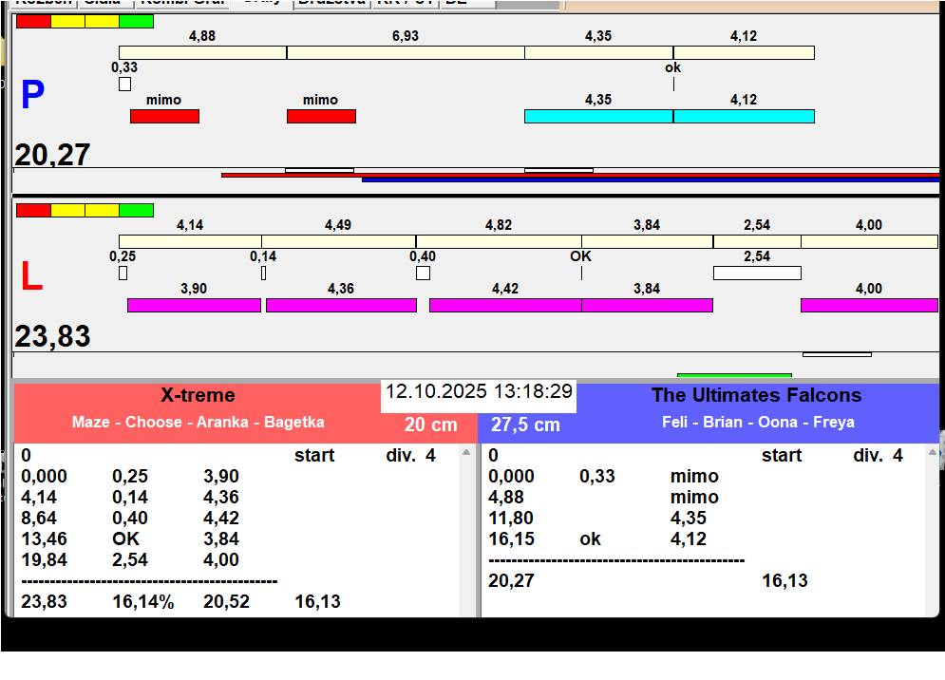Screen dimensions: 945x680
Task: Click the date and time display
Action: pyautogui.click(x=479, y=392)
